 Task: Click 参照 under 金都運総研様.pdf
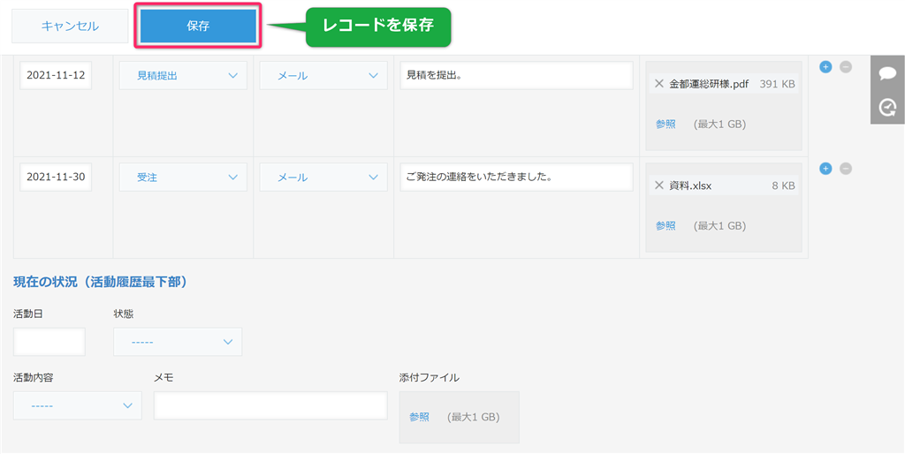[x=665, y=124]
